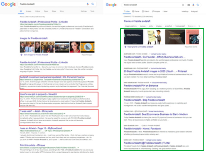Viewport: 206px width, 153px height.
Task: Open the 'Settings' dropdown on left page
Action: 84,11
